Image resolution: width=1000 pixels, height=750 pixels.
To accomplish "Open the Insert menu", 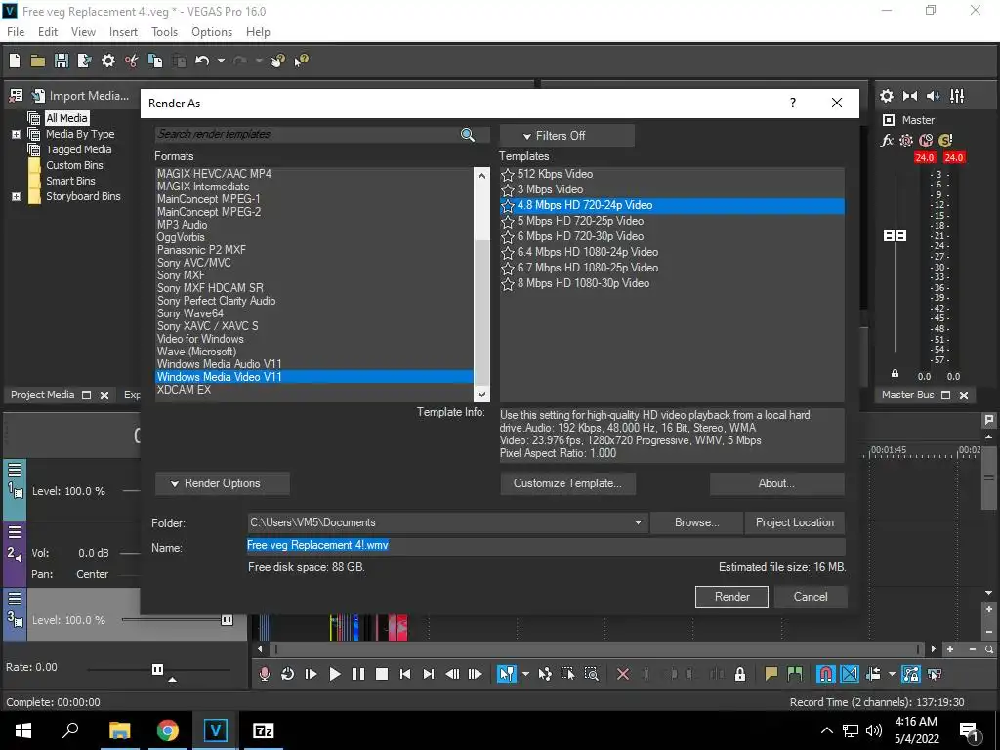I will tap(123, 32).
